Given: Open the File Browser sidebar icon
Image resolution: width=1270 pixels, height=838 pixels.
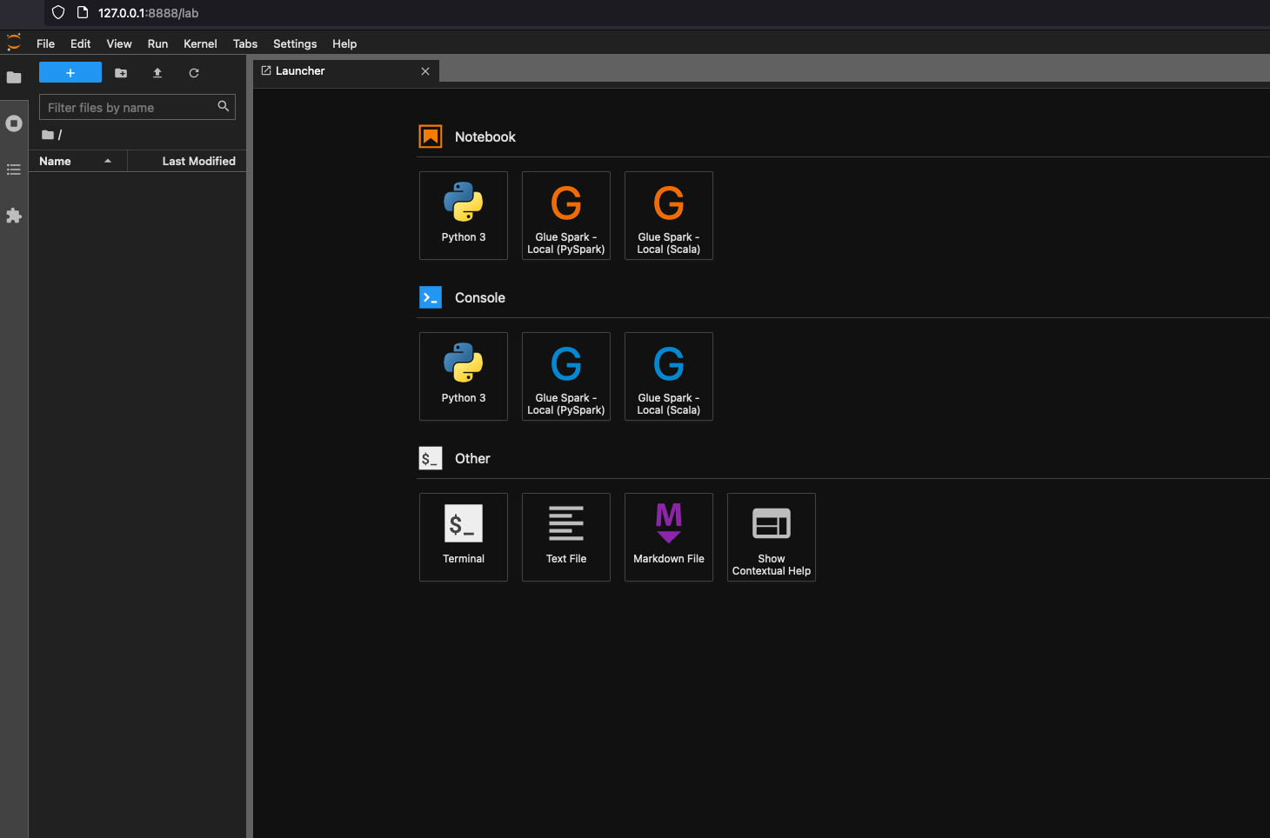Looking at the screenshot, I should [x=14, y=77].
